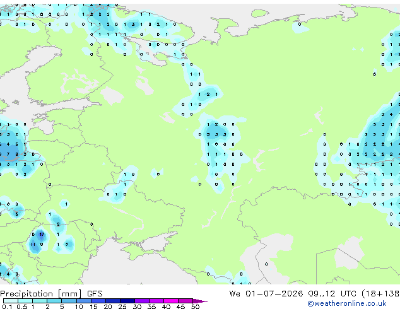Click the '0.5' legend scale label
This screenshot has height=309, width=400.
click(x=22, y=306)
